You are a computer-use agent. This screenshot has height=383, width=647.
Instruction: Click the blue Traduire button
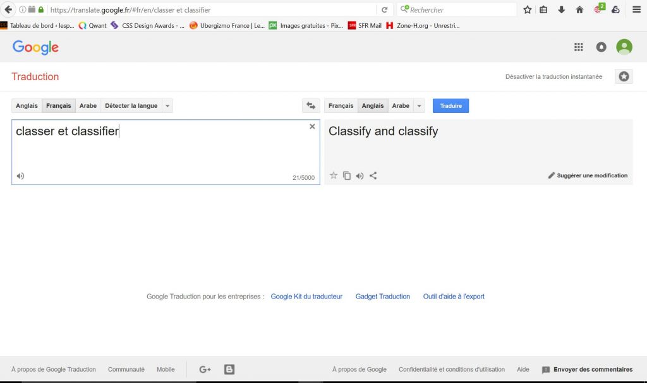450,106
